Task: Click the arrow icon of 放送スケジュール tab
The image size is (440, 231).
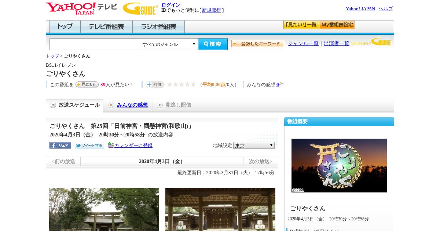Action: click(x=53, y=105)
